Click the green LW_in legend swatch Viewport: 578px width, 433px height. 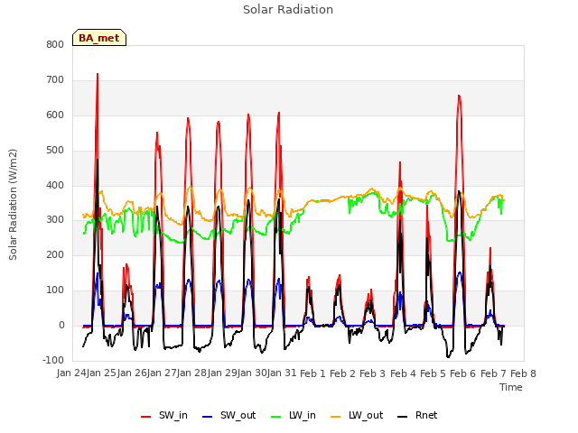pyautogui.click(x=276, y=417)
